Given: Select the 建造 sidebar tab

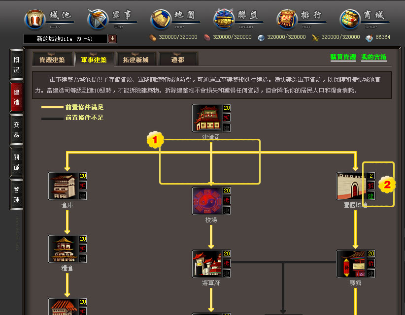Looking at the screenshot, I should tap(17, 97).
